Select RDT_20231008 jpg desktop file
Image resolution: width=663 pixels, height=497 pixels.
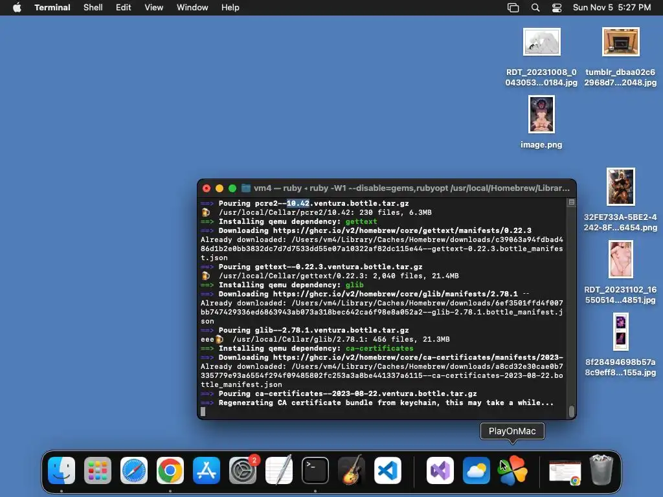tap(542, 42)
